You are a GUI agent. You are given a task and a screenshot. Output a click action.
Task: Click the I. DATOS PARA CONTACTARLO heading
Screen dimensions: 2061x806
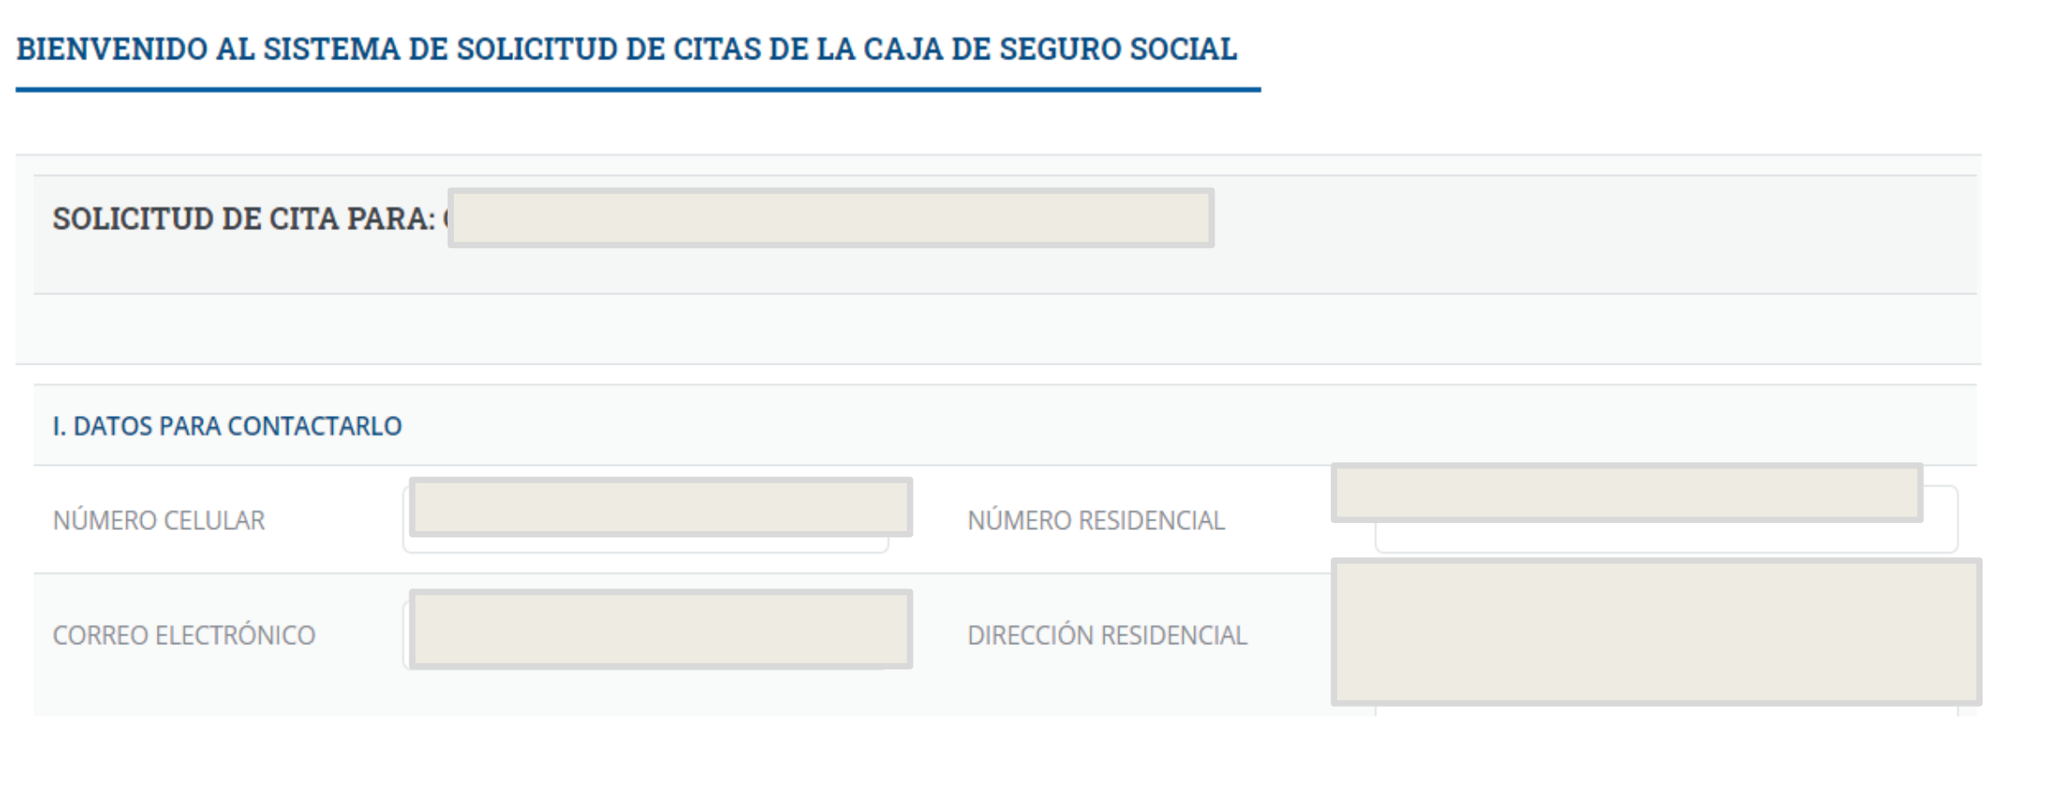227,427
